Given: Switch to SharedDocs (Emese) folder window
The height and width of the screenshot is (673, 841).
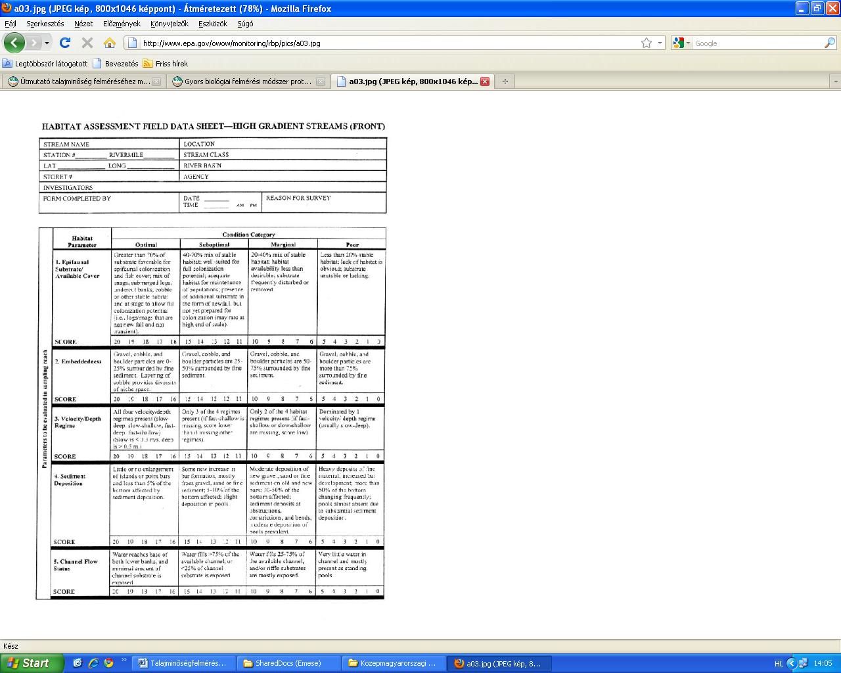Looking at the screenshot, I should [x=289, y=663].
